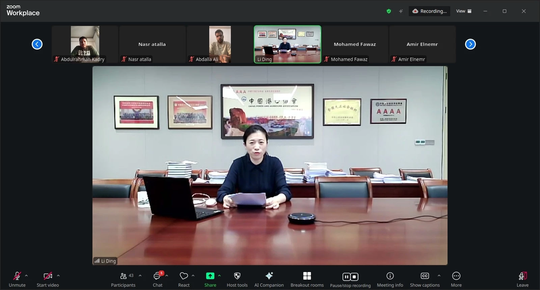Leave the meeting
The image size is (540, 290).
[522, 280]
